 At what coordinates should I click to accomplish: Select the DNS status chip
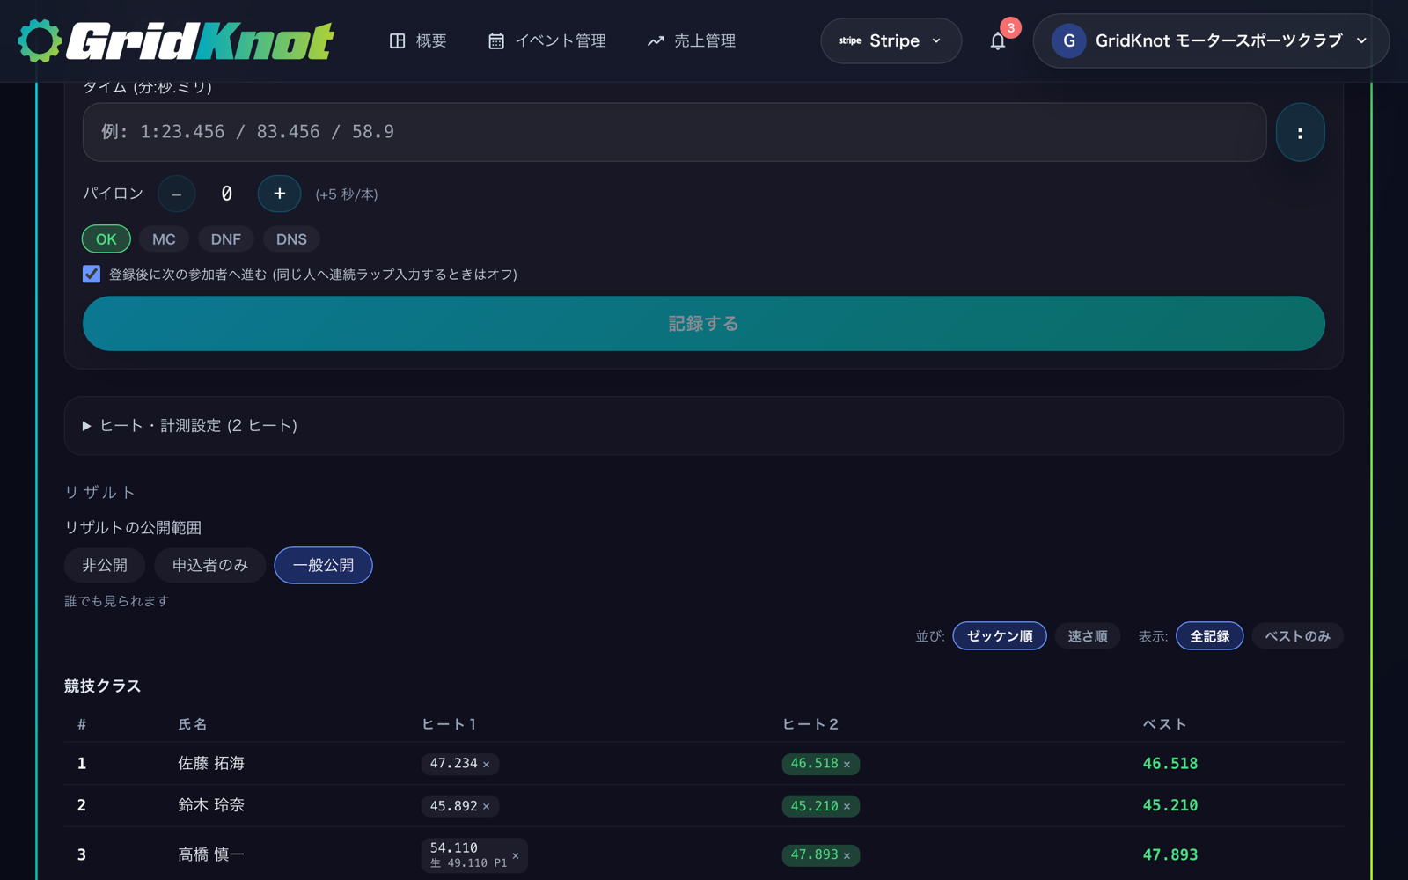click(291, 239)
